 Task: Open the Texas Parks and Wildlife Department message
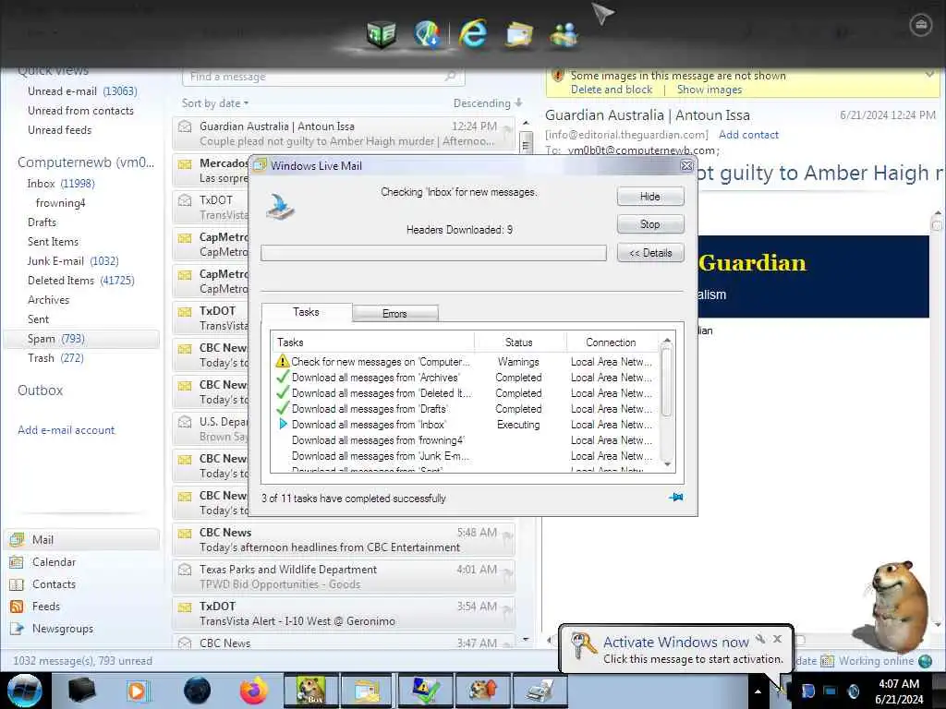tap(344, 576)
